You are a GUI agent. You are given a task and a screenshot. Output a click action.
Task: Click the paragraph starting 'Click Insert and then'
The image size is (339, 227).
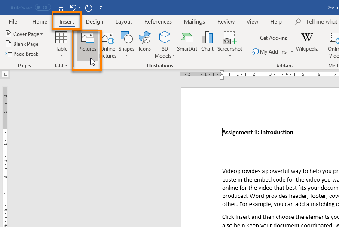[281, 221]
